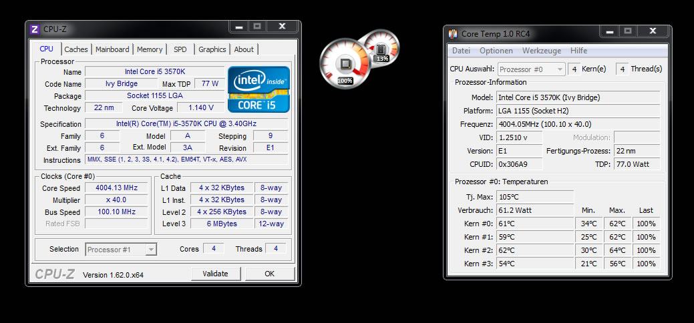Viewport: 694px width, 323px height.
Task: Click the Core Speed value 4004.13 MHz
Action: pyautogui.click(x=117, y=188)
